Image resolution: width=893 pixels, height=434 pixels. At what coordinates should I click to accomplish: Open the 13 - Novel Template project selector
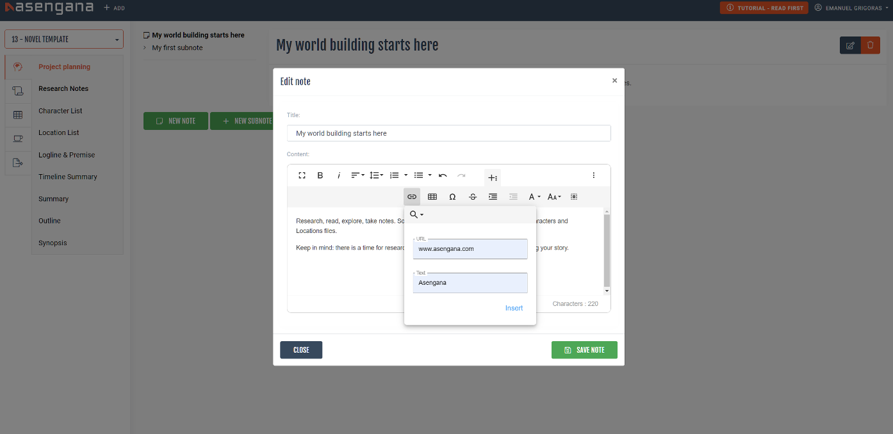(x=63, y=39)
